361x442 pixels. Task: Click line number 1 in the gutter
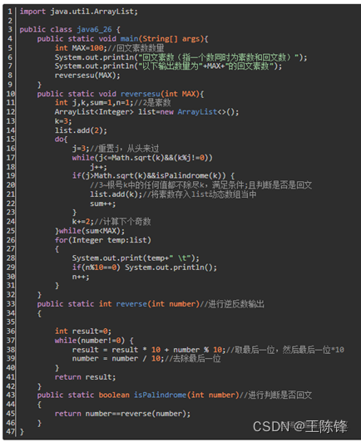(10, 12)
